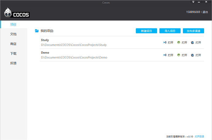Click the Cocos logo in header
Viewport: 212px width, 140px height.
point(17,13)
